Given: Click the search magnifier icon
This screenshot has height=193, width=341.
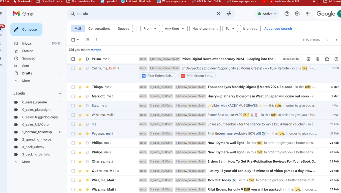Looking at the screenshot, I should click(x=73, y=13).
